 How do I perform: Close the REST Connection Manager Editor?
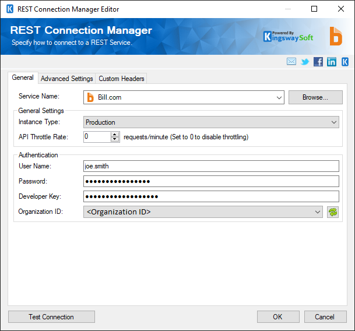coord(341,9)
